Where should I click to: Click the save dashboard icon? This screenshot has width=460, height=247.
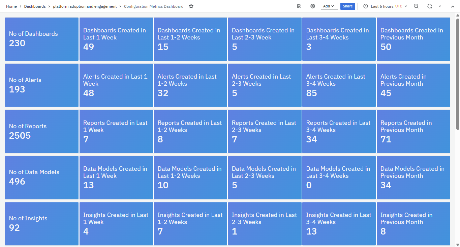[299, 6]
